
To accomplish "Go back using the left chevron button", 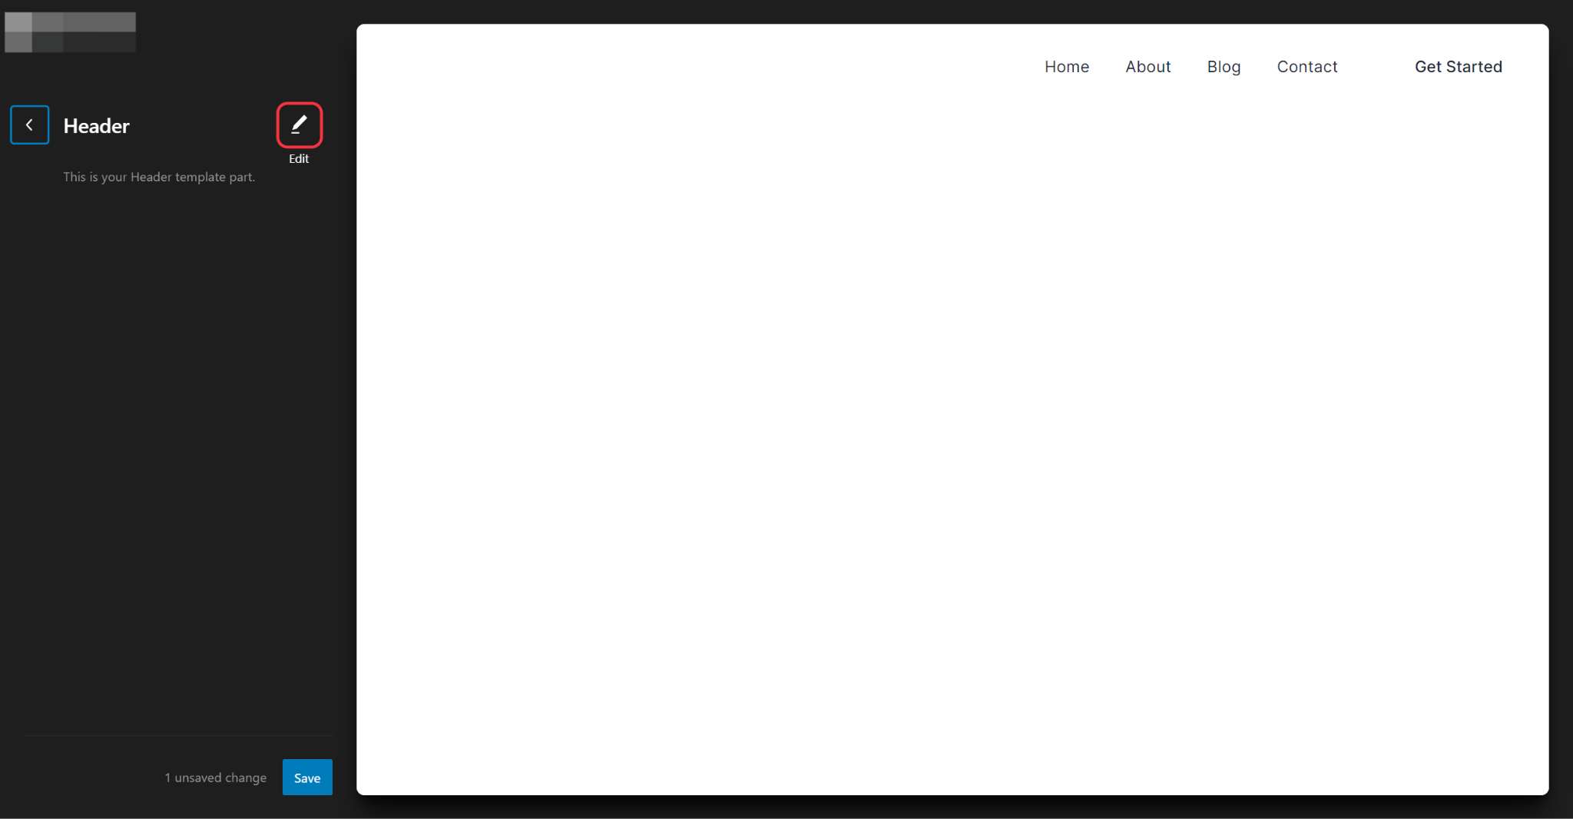I will (x=29, y=124).
